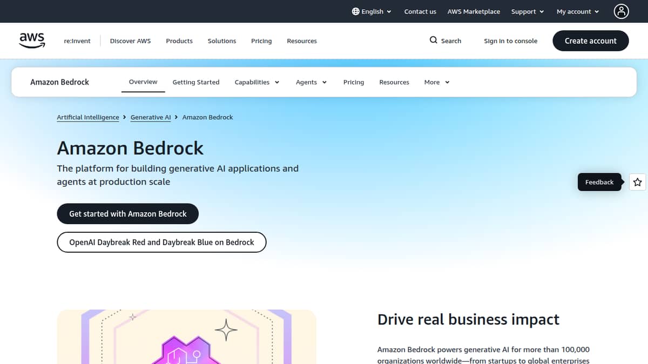Expand the Capabilities dropdown

pos(257,82)
